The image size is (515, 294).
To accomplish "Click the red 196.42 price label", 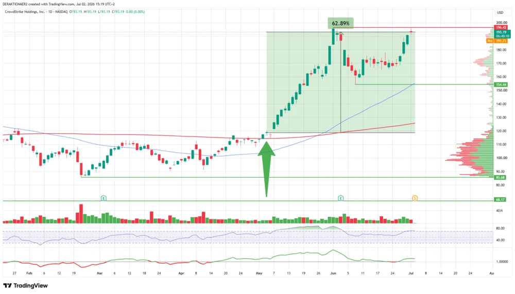I will [x=501, y=28].
